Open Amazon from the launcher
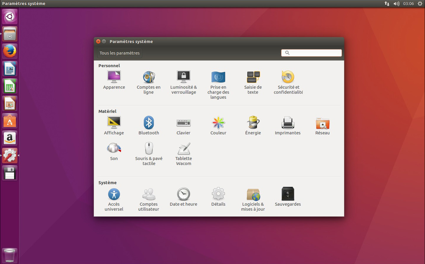Screen dimensions: 425x264 (x=10, y=138)
